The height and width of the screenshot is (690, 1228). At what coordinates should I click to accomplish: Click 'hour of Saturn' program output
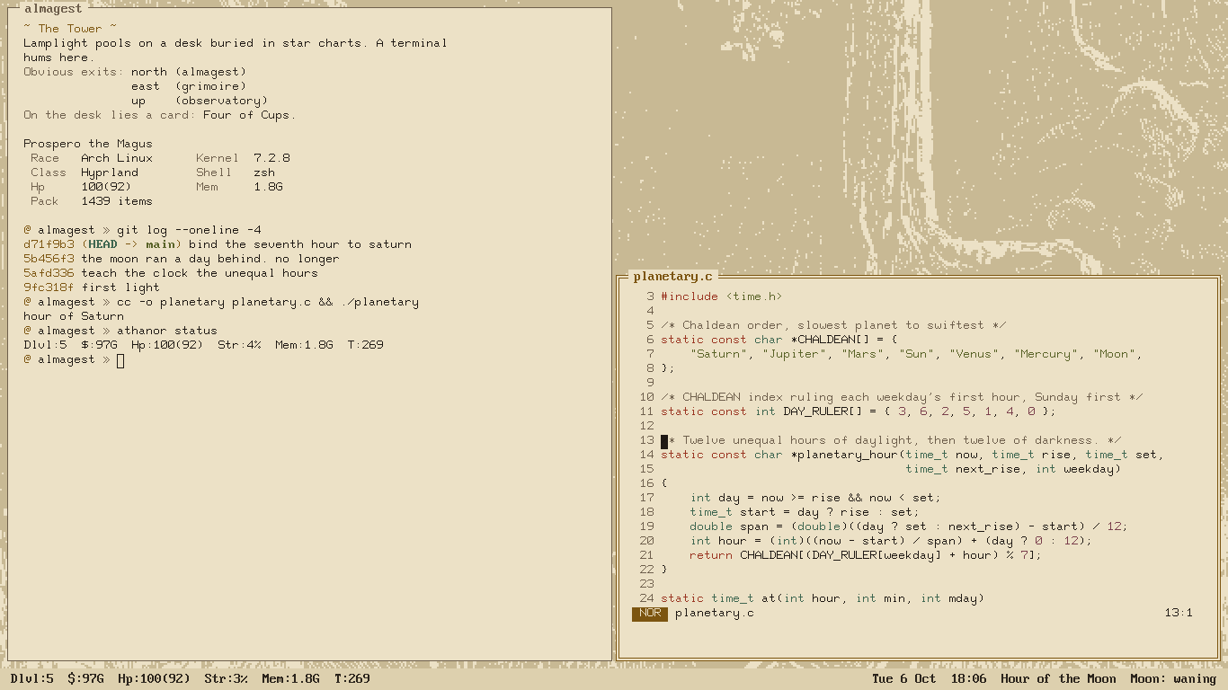pyautogui.click(x=74, y=316)
